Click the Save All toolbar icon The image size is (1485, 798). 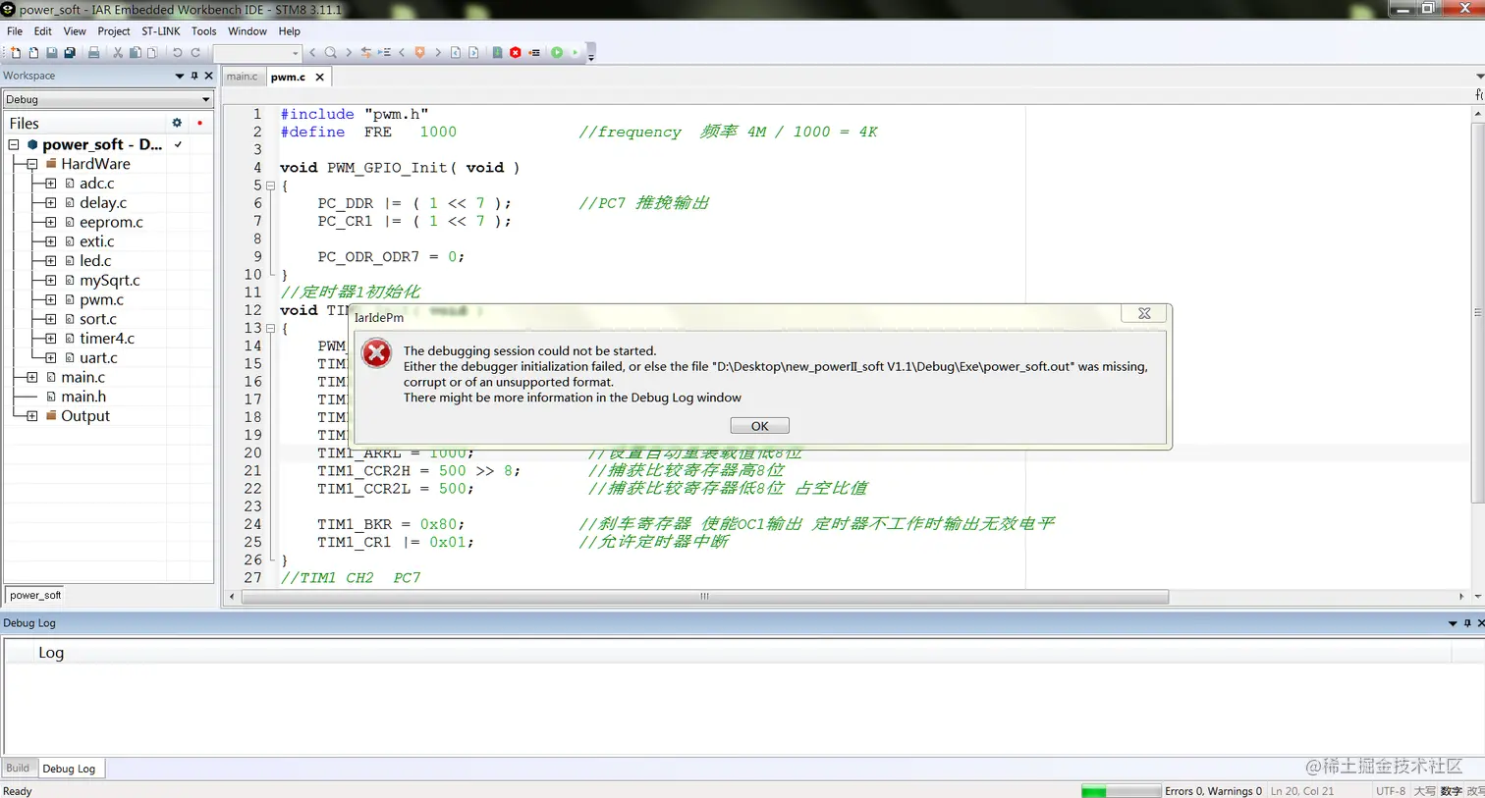pos(70,53)
